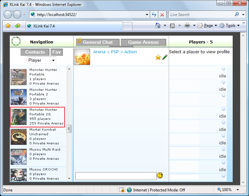Expand the toolbar overflow chevron
249x196 pixels.
pos(243,23)
